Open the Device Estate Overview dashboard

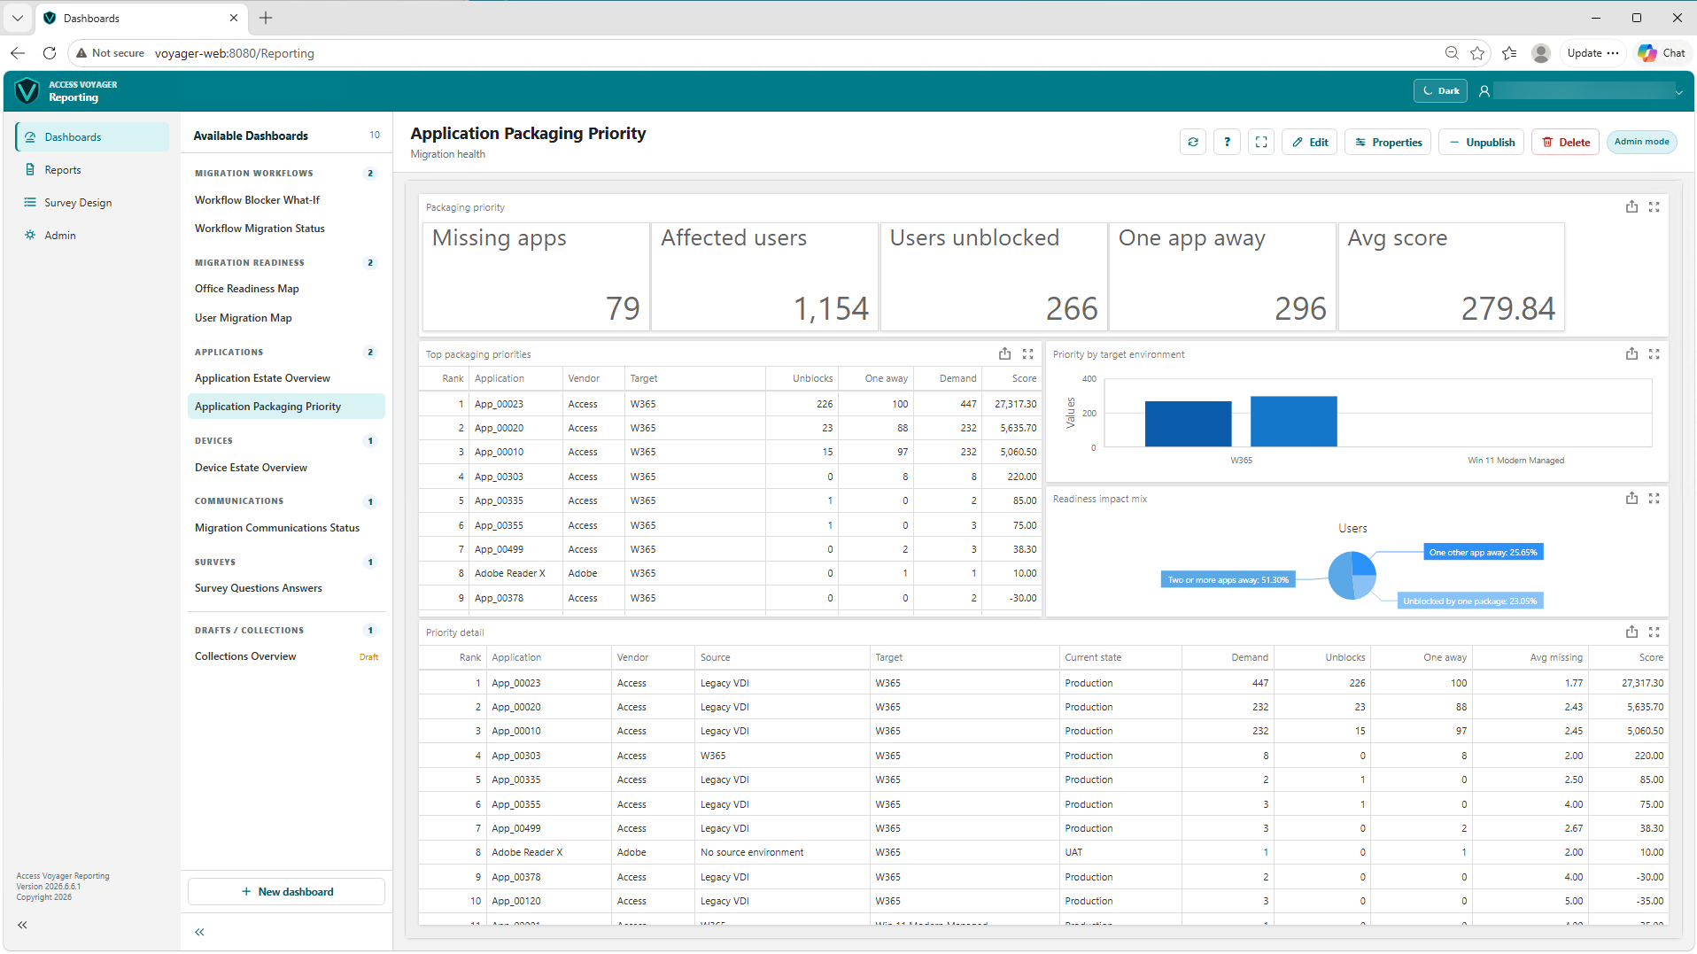[x=286, y=468]
